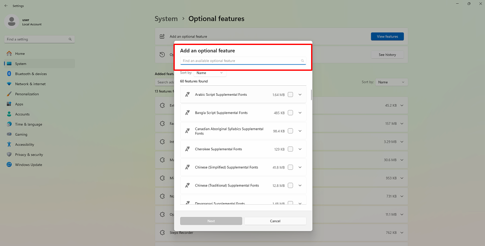Click the System monitor icon
This screenshot has height=246, width=485.
pos(9,64)
